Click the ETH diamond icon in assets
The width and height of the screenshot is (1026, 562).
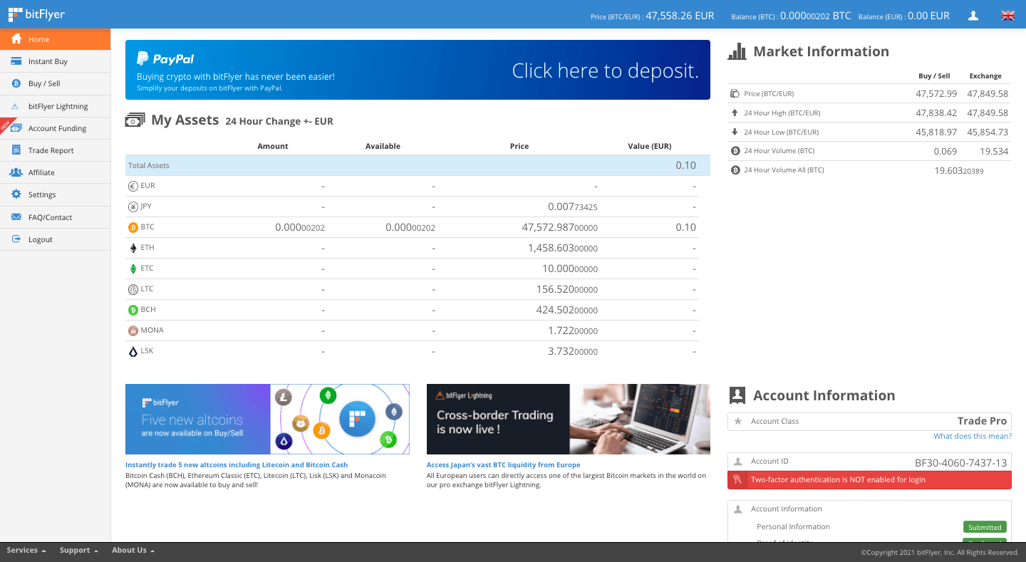pos(133,248)
